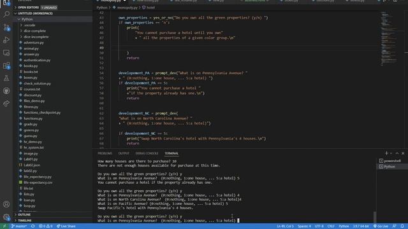Open the Live Share view in activity bar
This screenshot has width=408, height=229.
pyautogui.click(x=6, y=104)
